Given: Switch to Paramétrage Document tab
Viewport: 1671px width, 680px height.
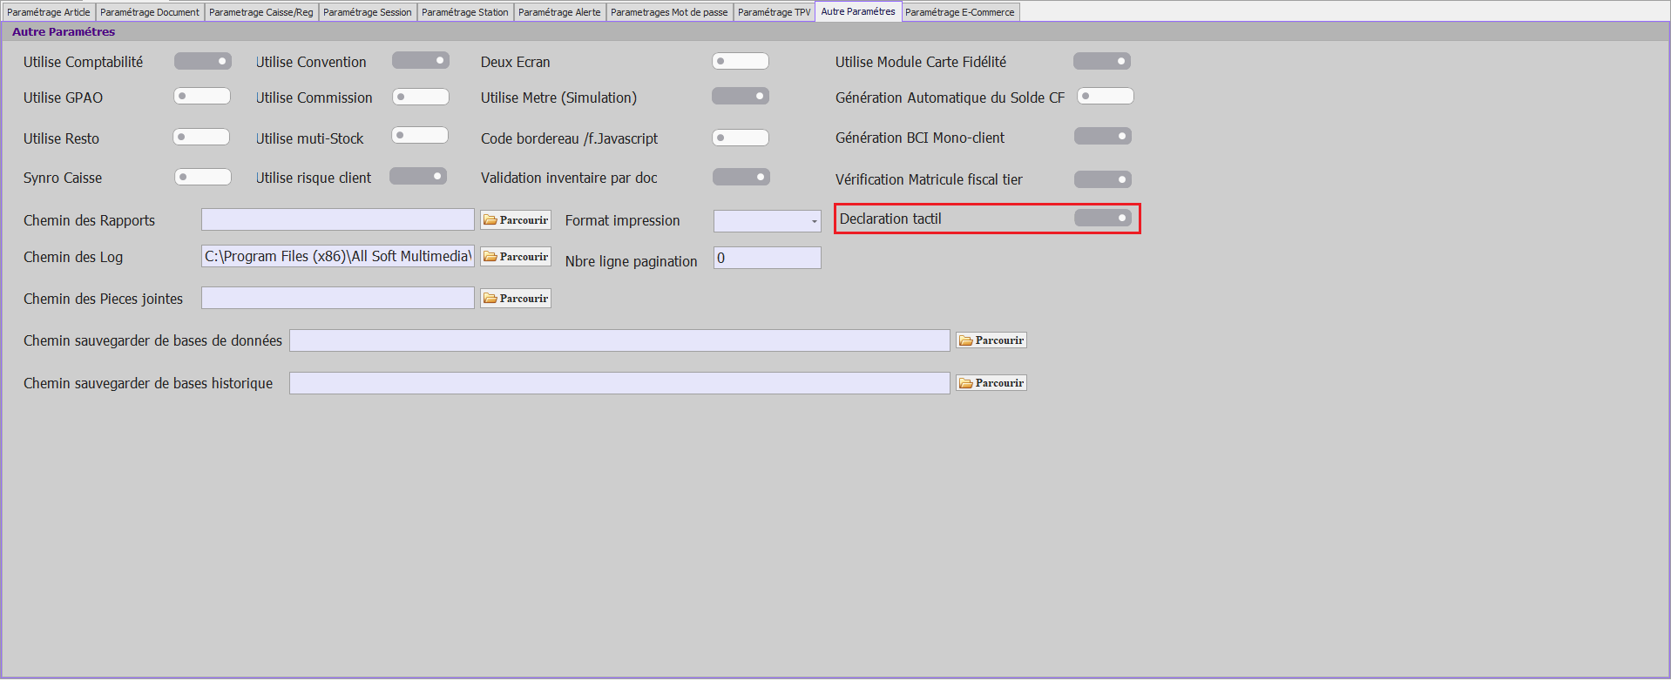Looking at the screenshot, I should coord(150,12).
